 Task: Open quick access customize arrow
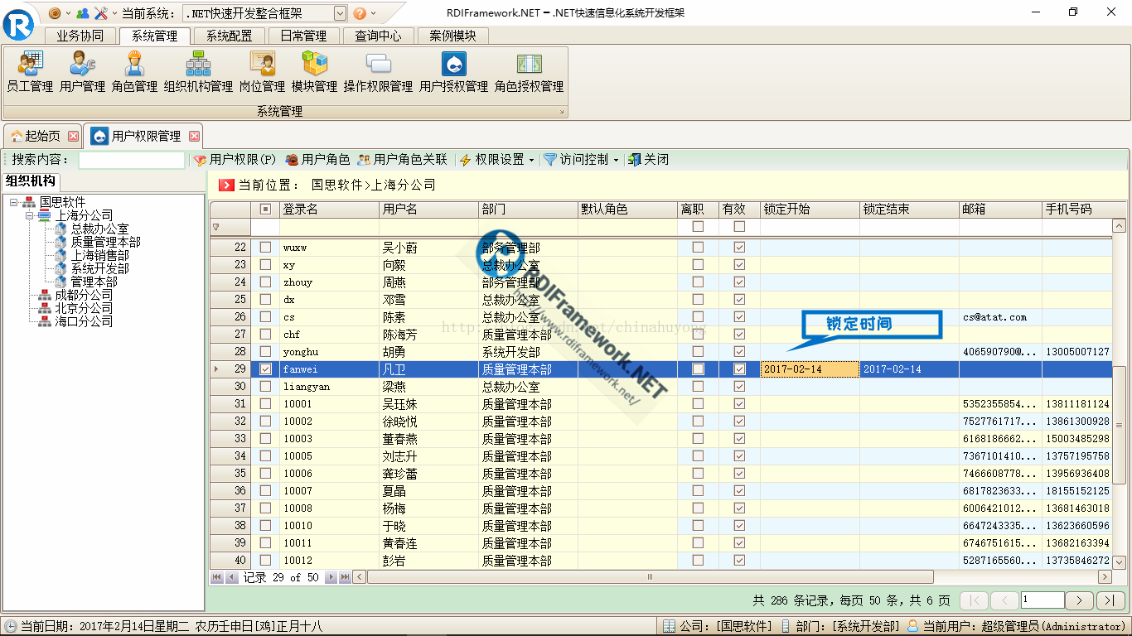[115, 13]
